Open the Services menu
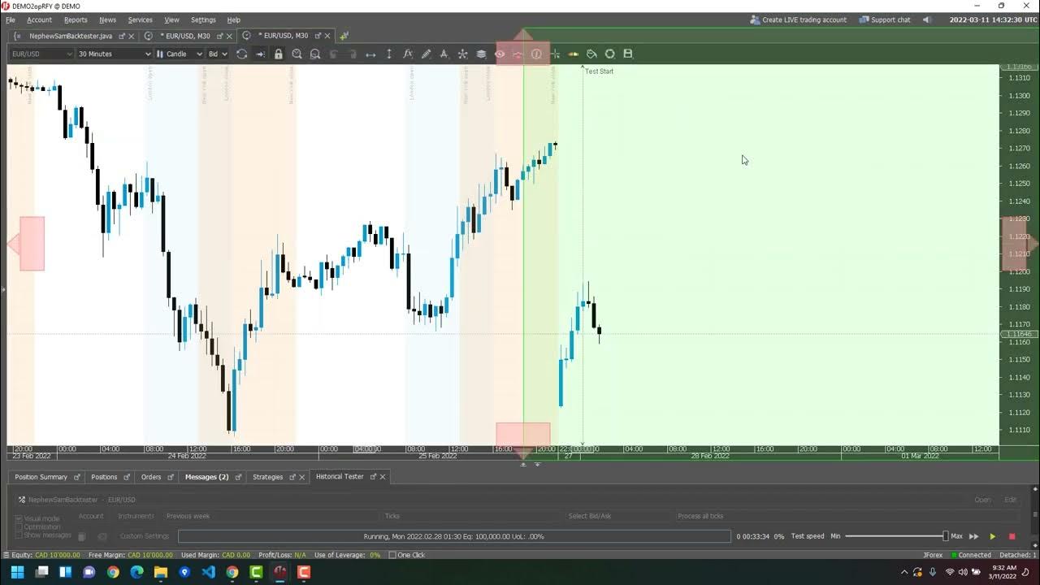Image resolution: width=1040 pixels, height=585 pixels. pos(140,19)
